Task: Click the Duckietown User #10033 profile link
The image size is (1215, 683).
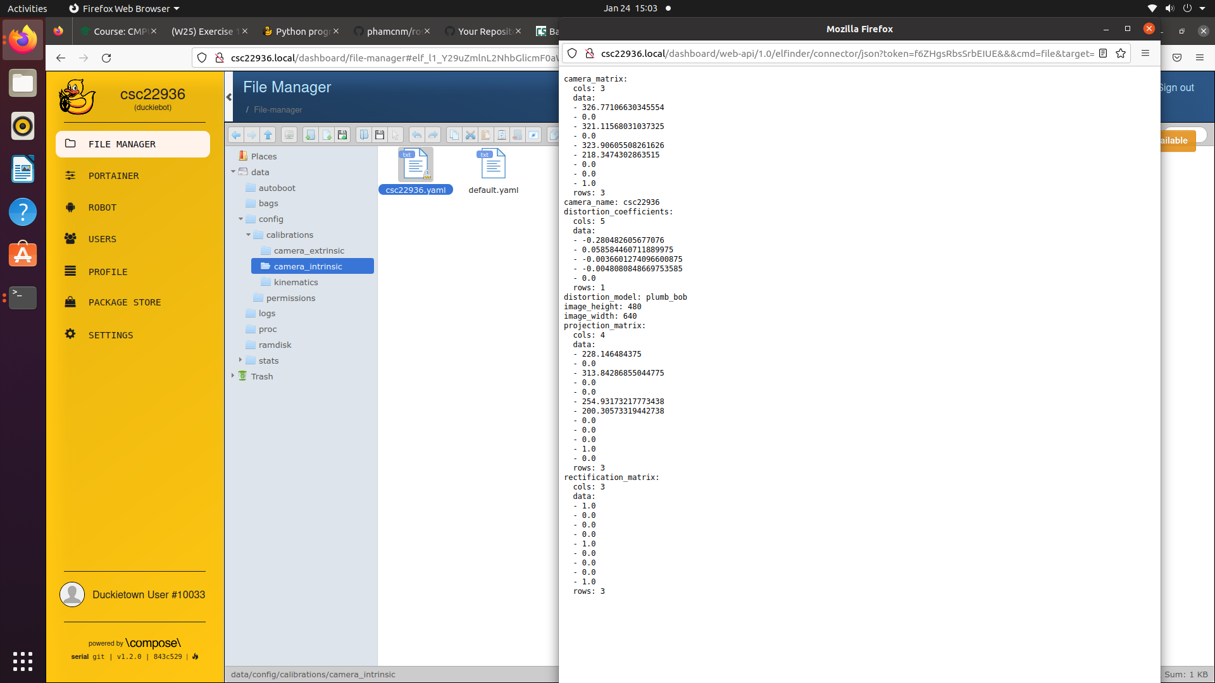Action: (x=148, y=594)
